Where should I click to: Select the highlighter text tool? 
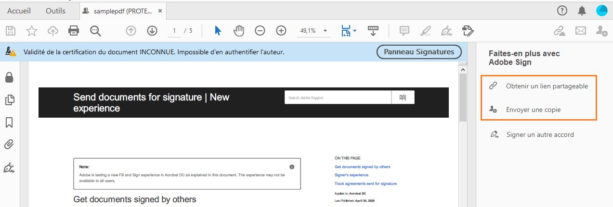tap(426, 31)
